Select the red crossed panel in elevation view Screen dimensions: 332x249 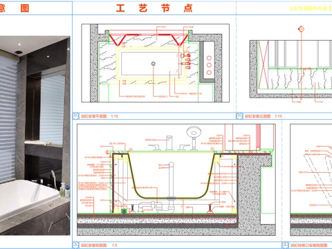263,65
